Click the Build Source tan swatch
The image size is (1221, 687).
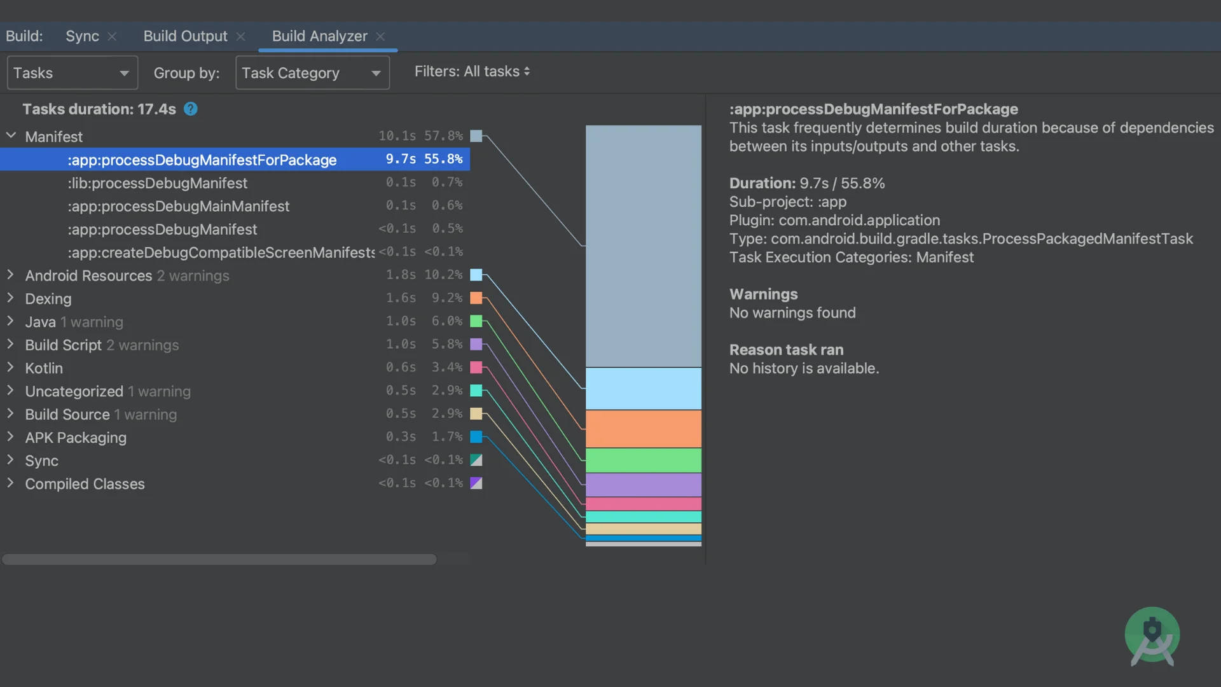click(476, 413)
